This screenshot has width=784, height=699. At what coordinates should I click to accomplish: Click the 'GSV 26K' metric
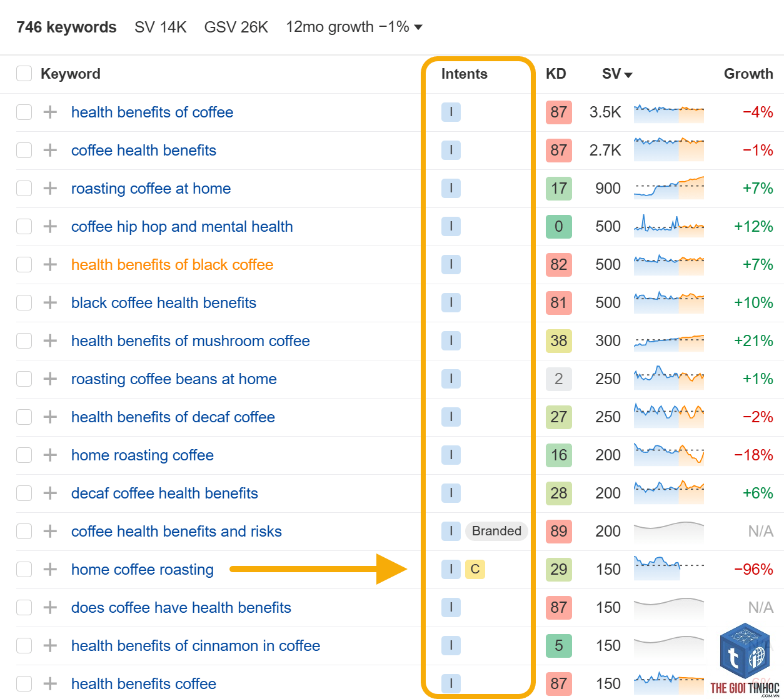coord(236,27)
